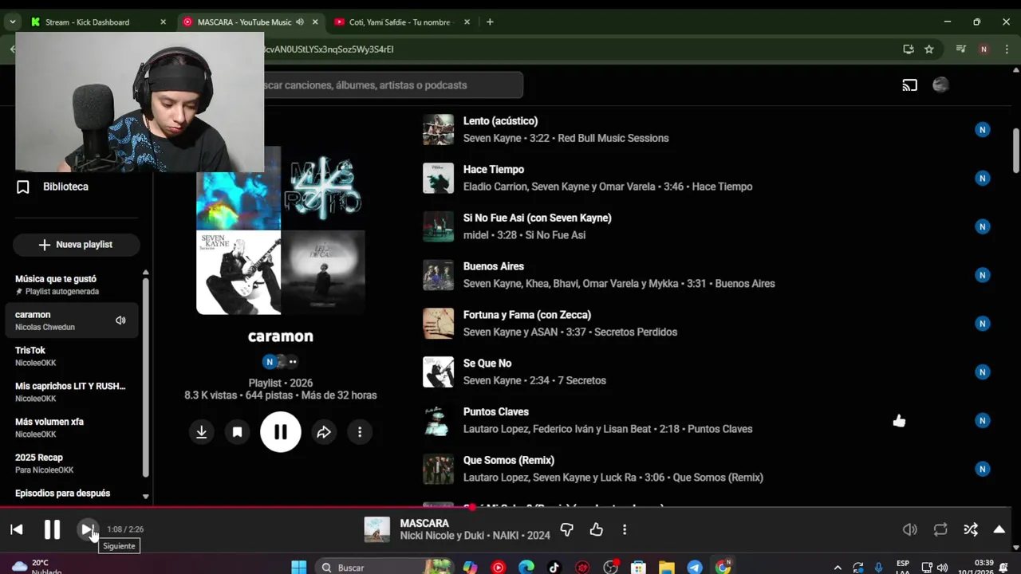1021x574 pixels.
Task: Expand the now playing panel with arrow
Action: pyautogui.click(x=999, y=529)
